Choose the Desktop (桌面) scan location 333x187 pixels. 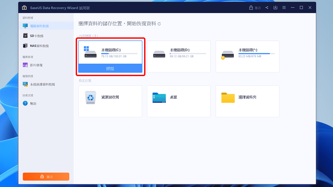click(179, 101)
